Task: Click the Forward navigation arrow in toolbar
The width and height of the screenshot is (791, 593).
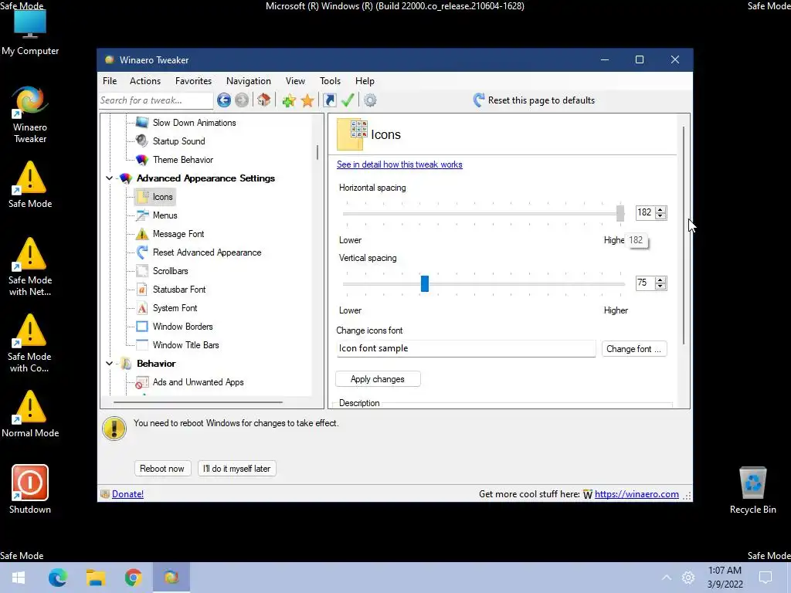Action: [x=242, y=100]
